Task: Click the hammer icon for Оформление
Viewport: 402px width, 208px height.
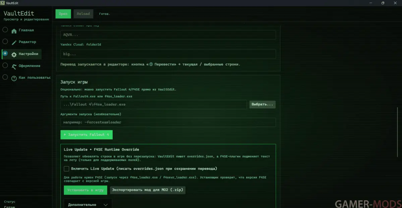Action: [x=14, y=67]
